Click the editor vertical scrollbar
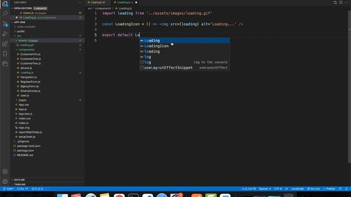 click(x=349, y=86)
